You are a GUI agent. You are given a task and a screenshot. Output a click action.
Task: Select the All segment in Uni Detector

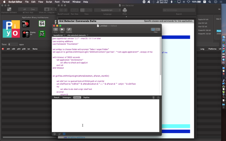pos(24,9)
